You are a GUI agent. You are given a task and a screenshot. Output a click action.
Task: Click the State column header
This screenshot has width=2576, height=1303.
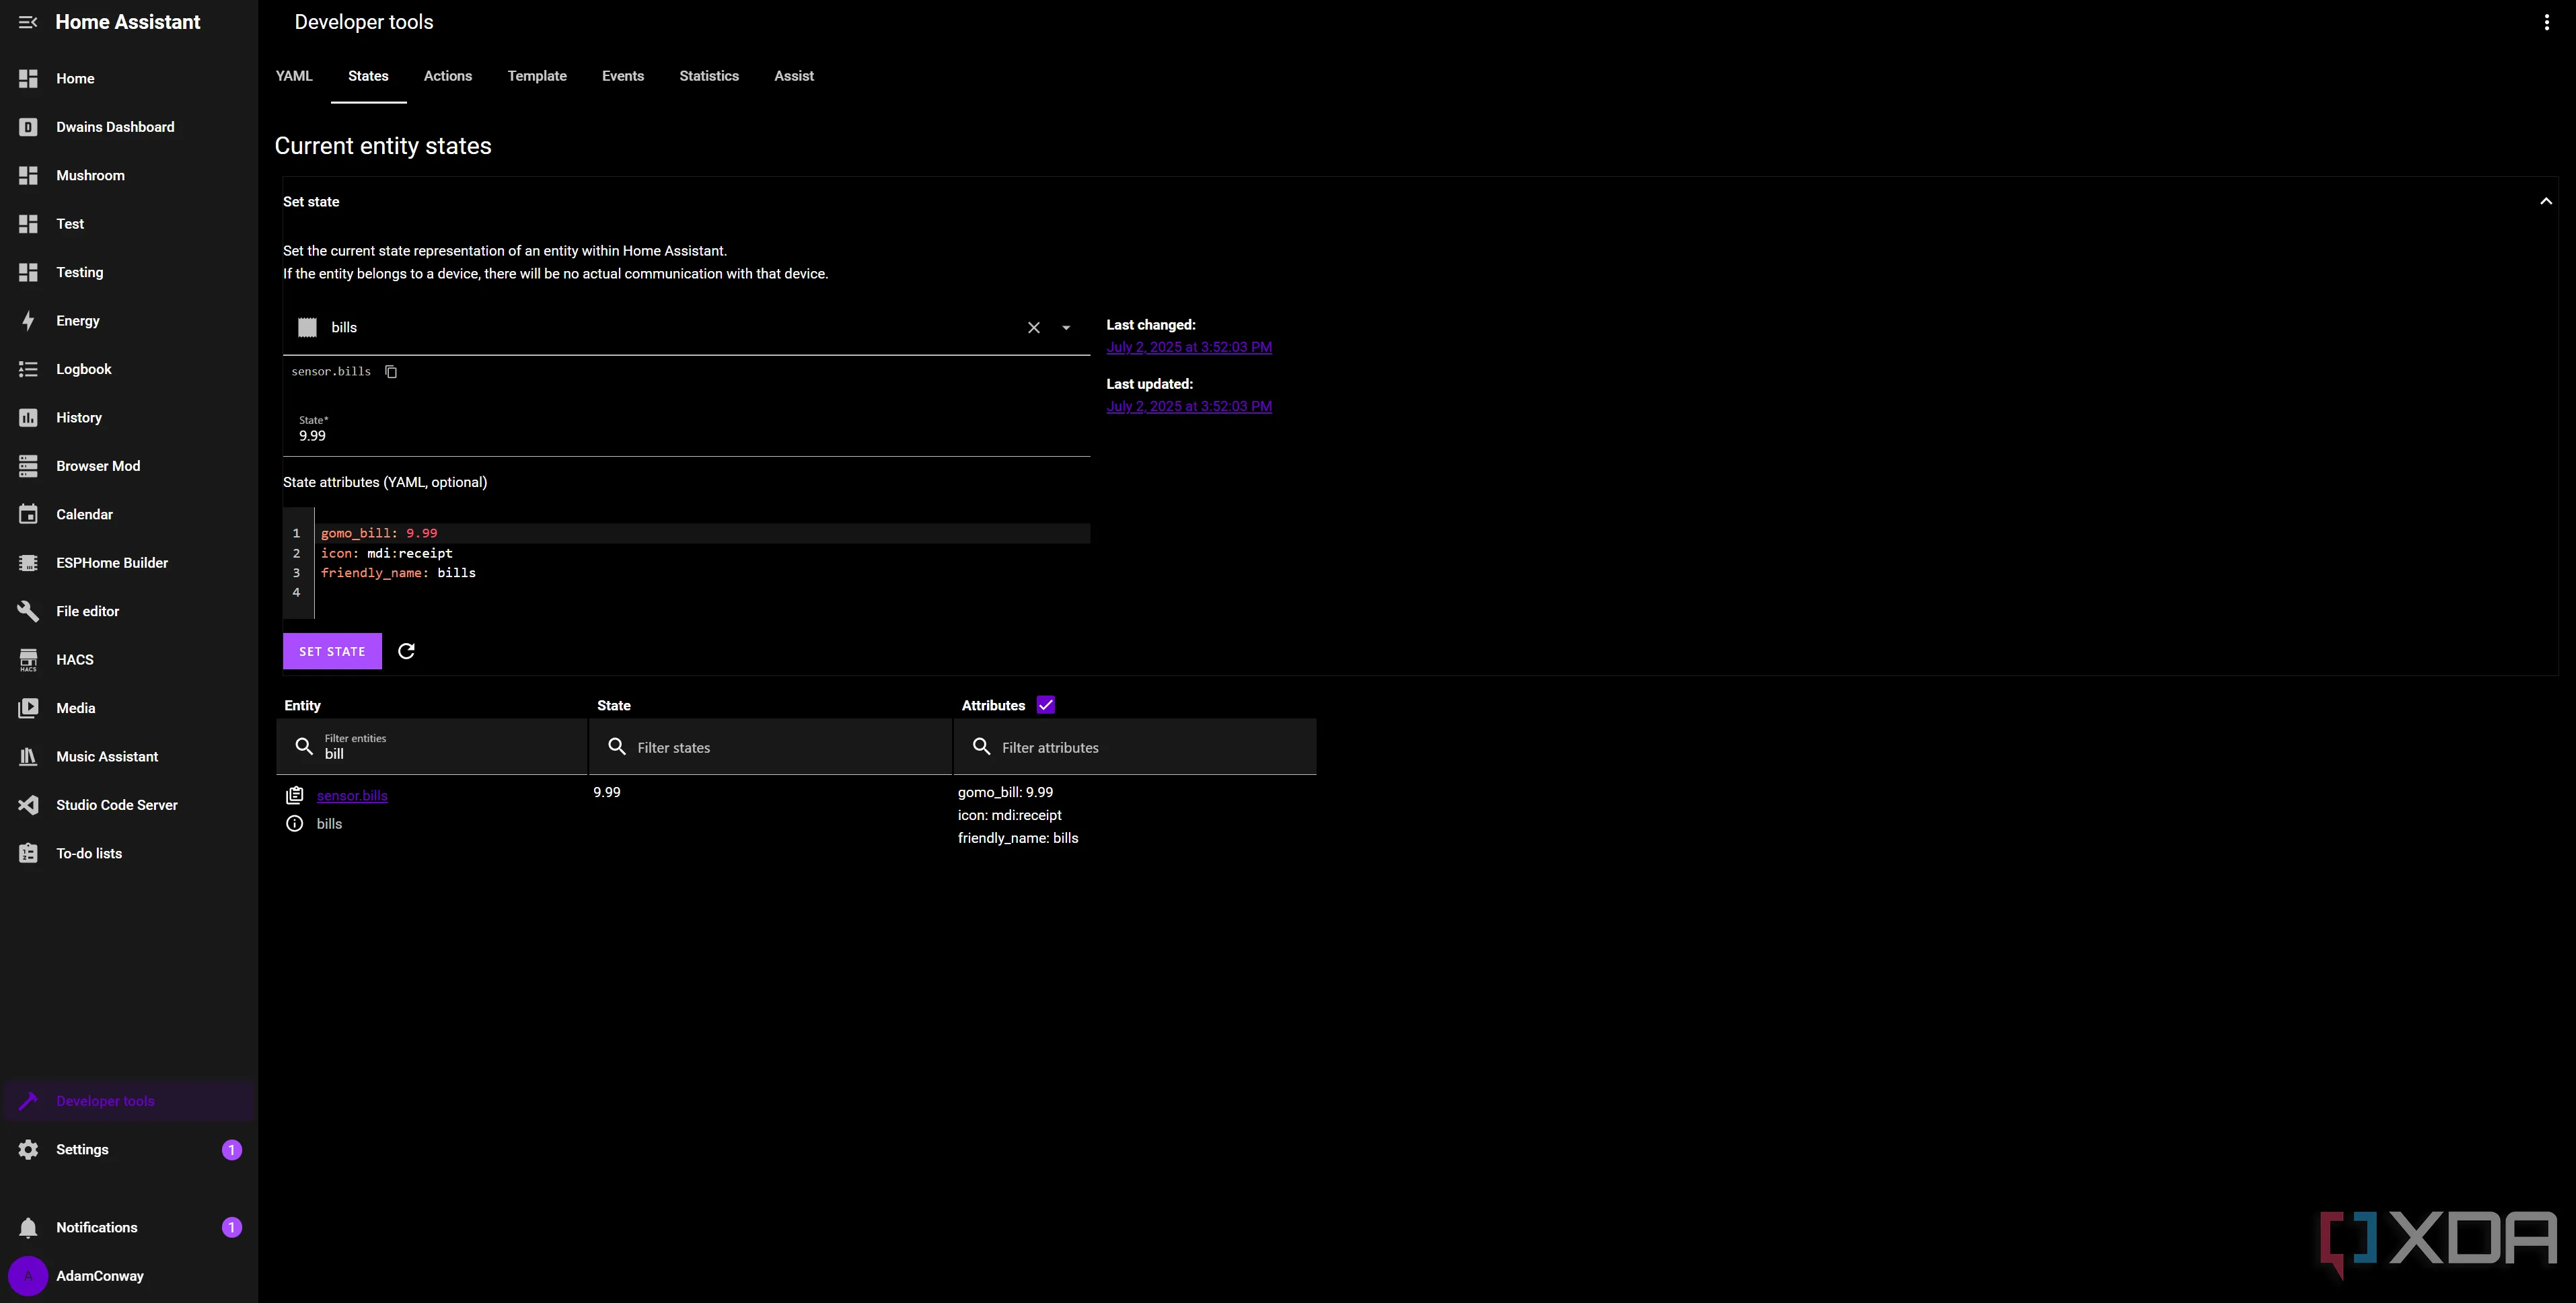click(x=614, y=706)
